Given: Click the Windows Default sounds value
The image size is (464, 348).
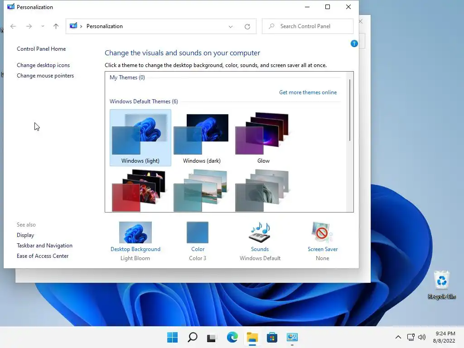Looking at the screenshot, I should click(260, 258).
